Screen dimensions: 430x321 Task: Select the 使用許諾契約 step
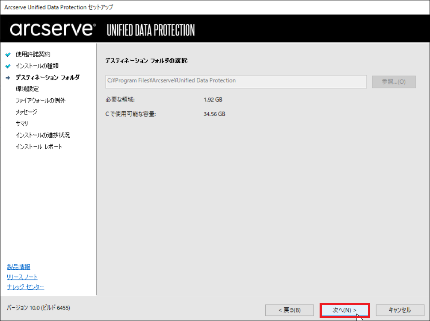33,54
